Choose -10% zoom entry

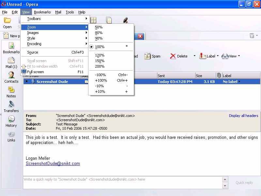pos(111,86)
